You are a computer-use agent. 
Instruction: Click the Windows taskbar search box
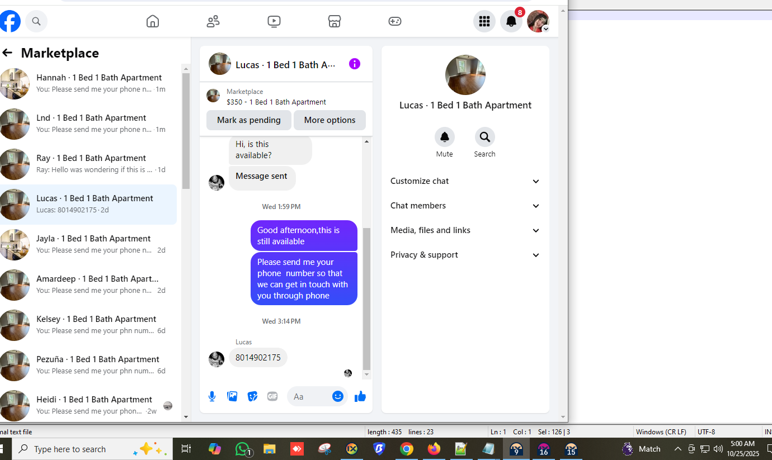[x=92, y=449]
